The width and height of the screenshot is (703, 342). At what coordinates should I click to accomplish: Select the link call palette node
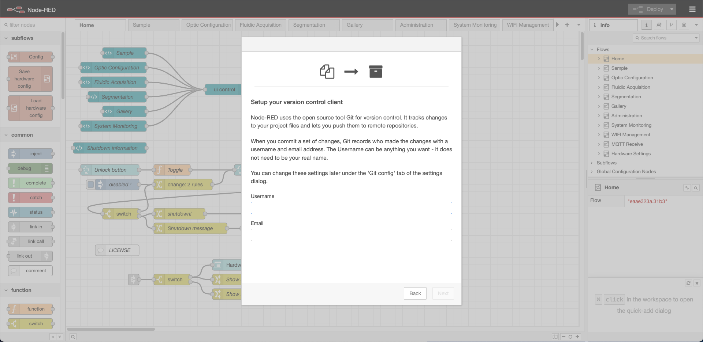[30, 242]
